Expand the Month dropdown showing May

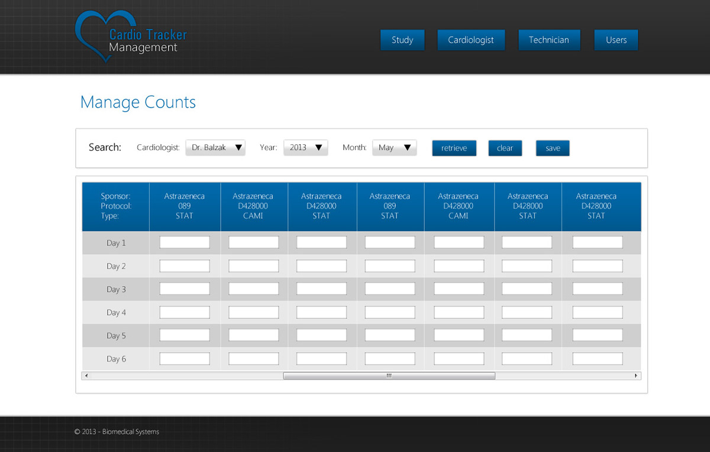point(395,148)
